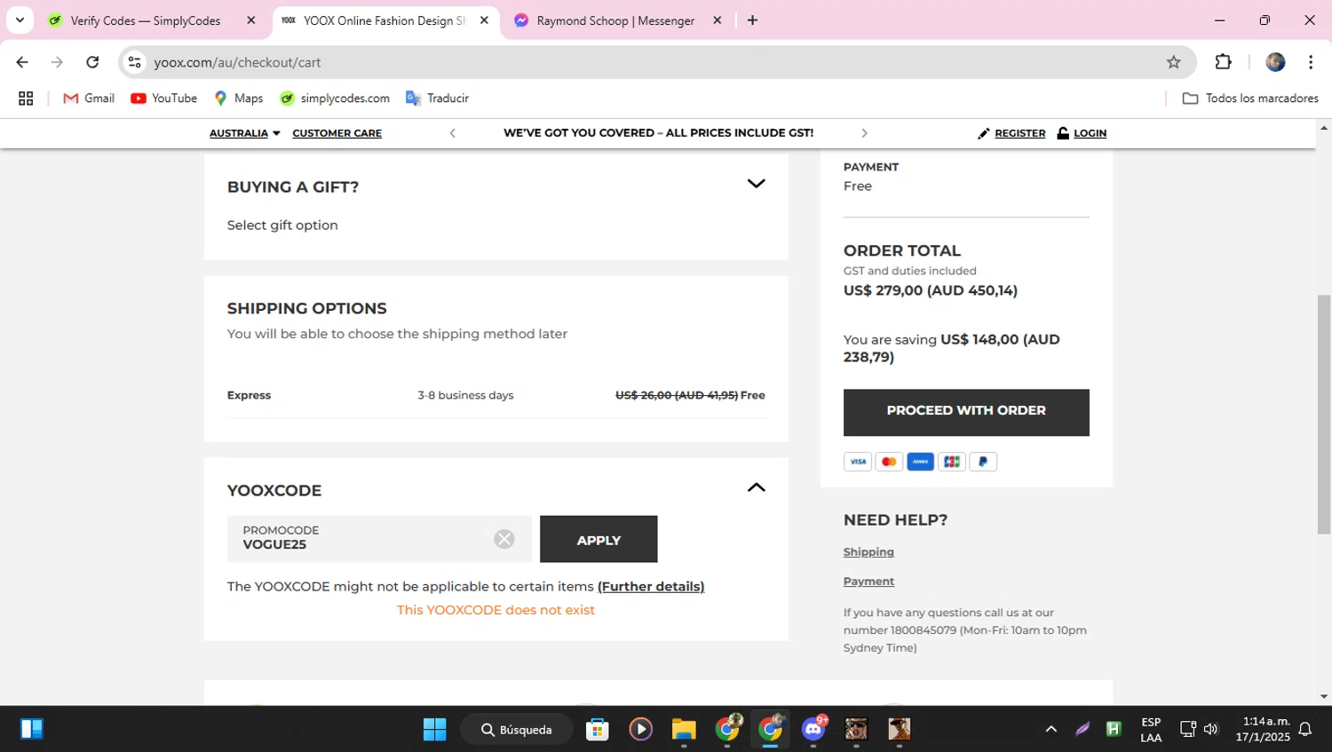
Task: Click the JCB payment icon
Action: click(952, 462)
